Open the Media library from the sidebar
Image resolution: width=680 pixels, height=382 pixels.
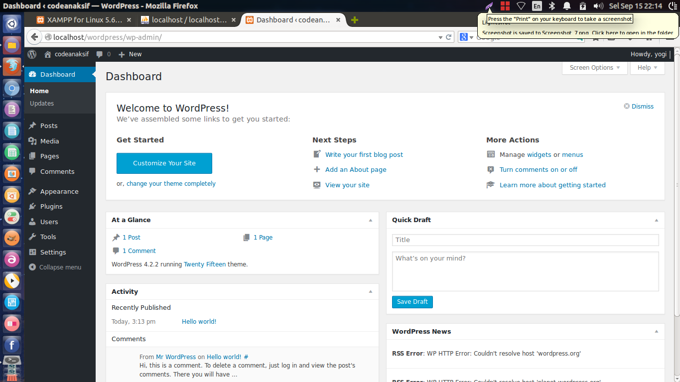pos(32,141)
